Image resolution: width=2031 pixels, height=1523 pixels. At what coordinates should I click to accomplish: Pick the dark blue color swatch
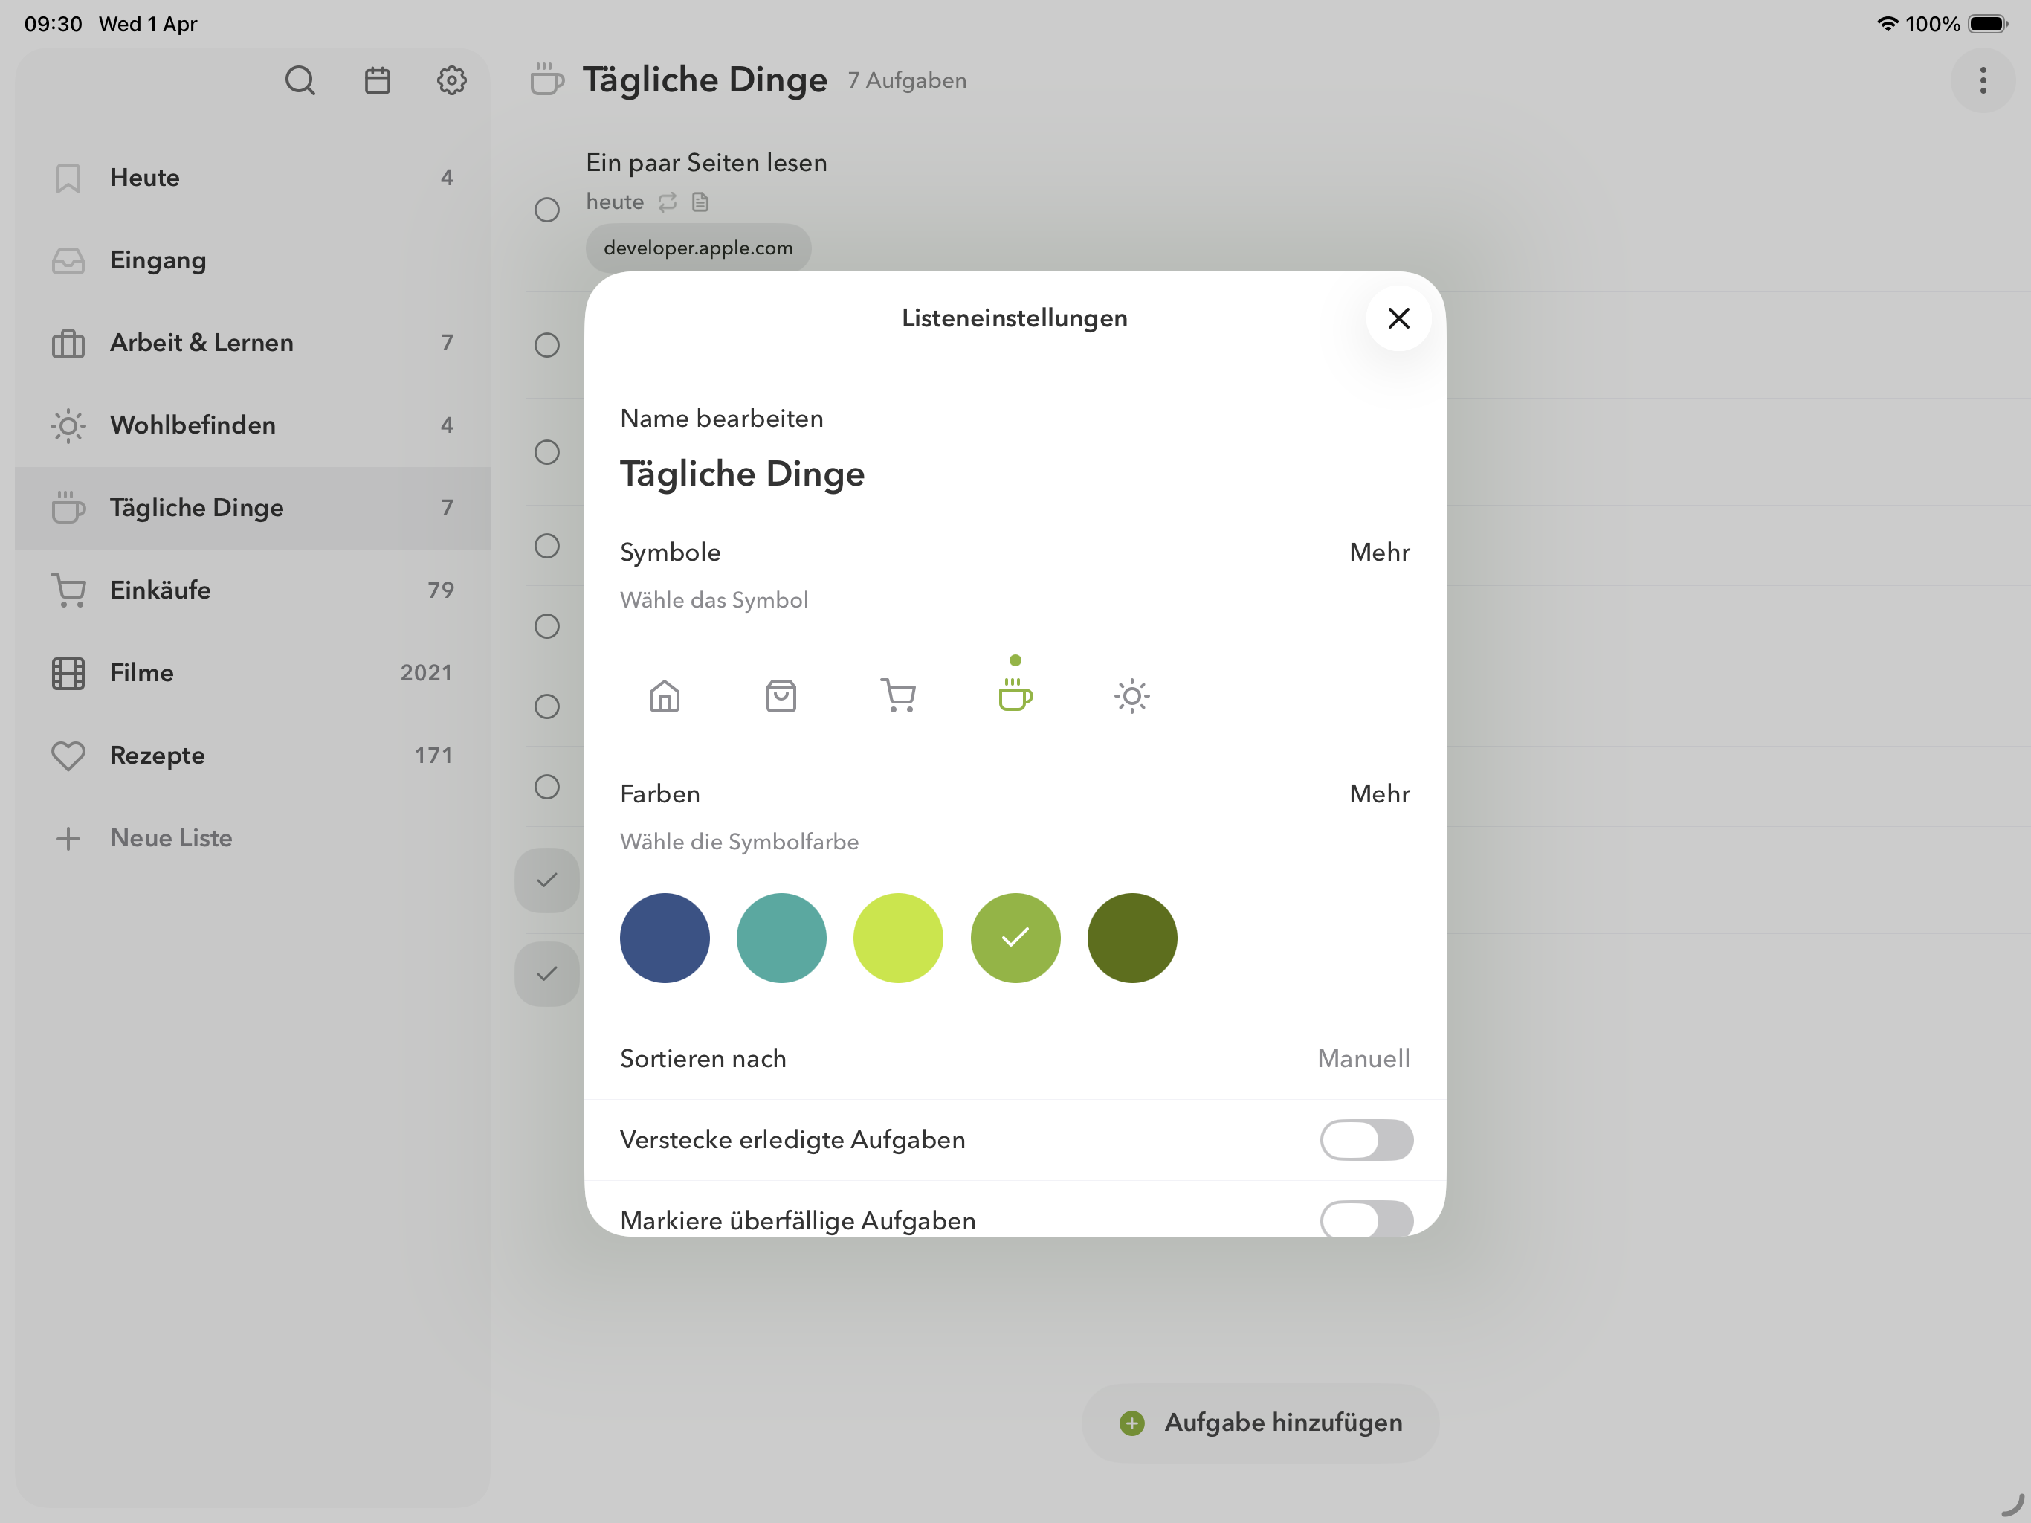tap(664, 938)
